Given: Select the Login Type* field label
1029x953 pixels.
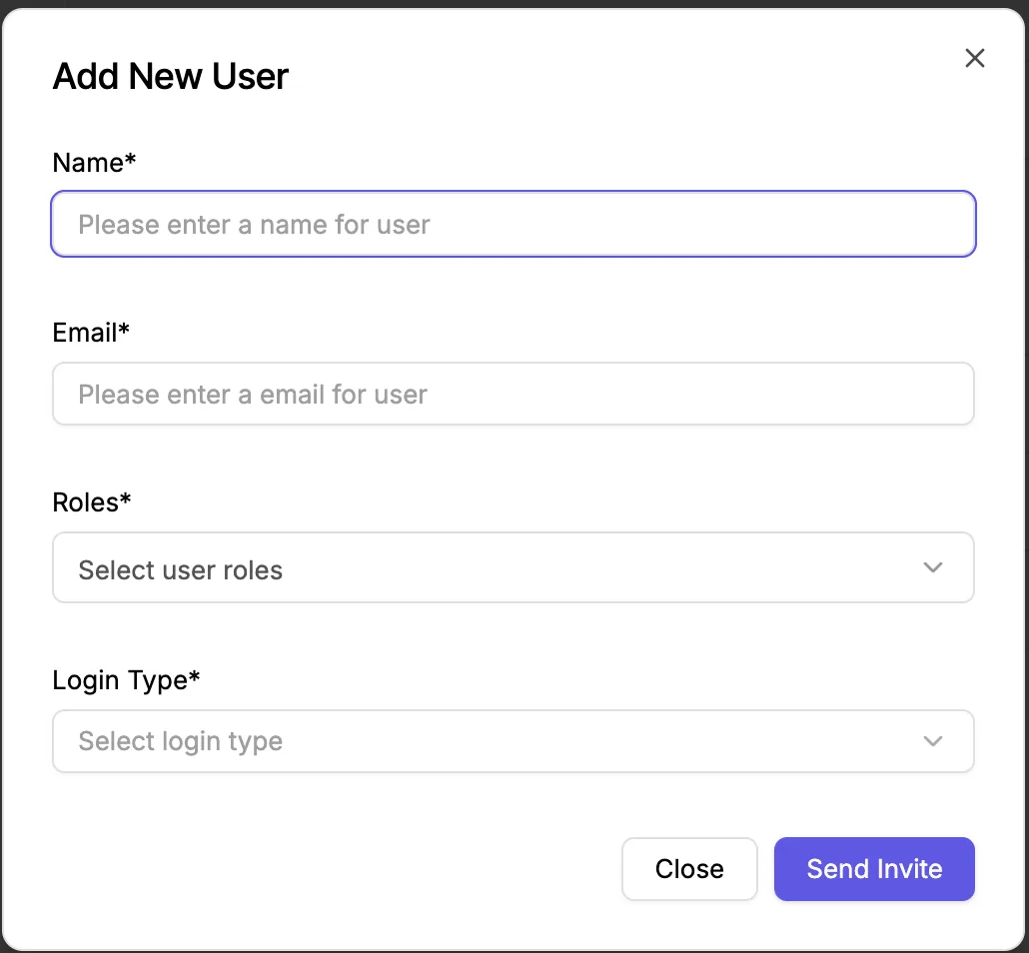Looking at the screenshot, I should click(x=126, y=680).
